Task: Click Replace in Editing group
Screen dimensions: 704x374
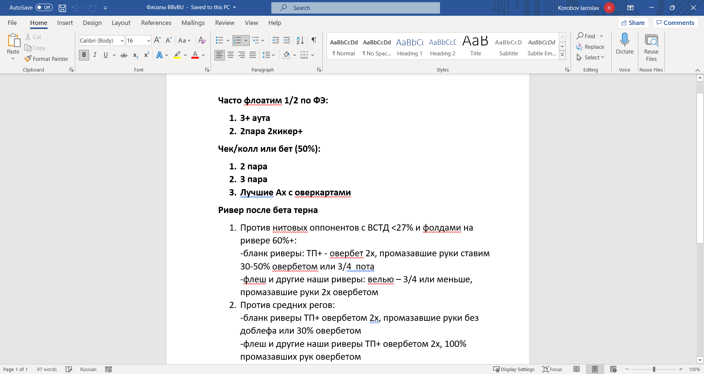Action: (x=590, y=47)
